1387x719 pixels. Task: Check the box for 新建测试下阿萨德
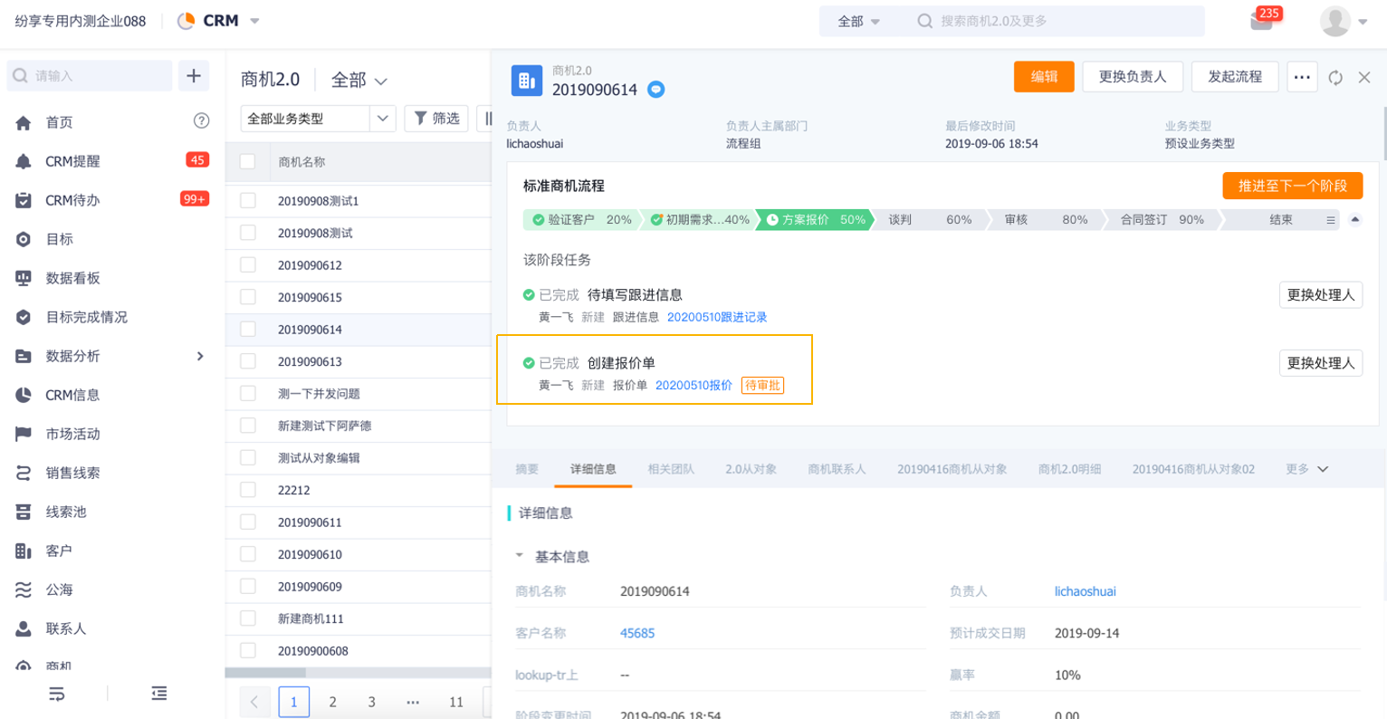click(x=247, y=426)
